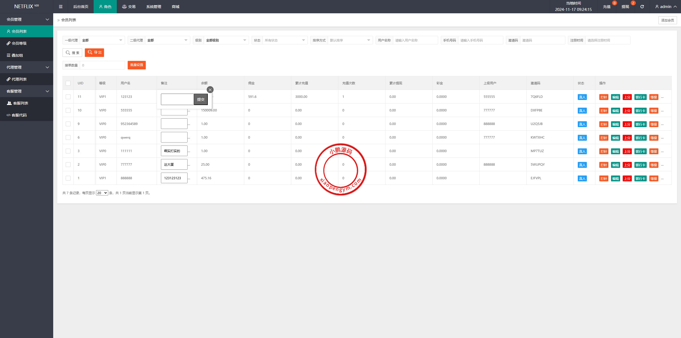Click the 批量设置 batch setting button

pos(136,65)
